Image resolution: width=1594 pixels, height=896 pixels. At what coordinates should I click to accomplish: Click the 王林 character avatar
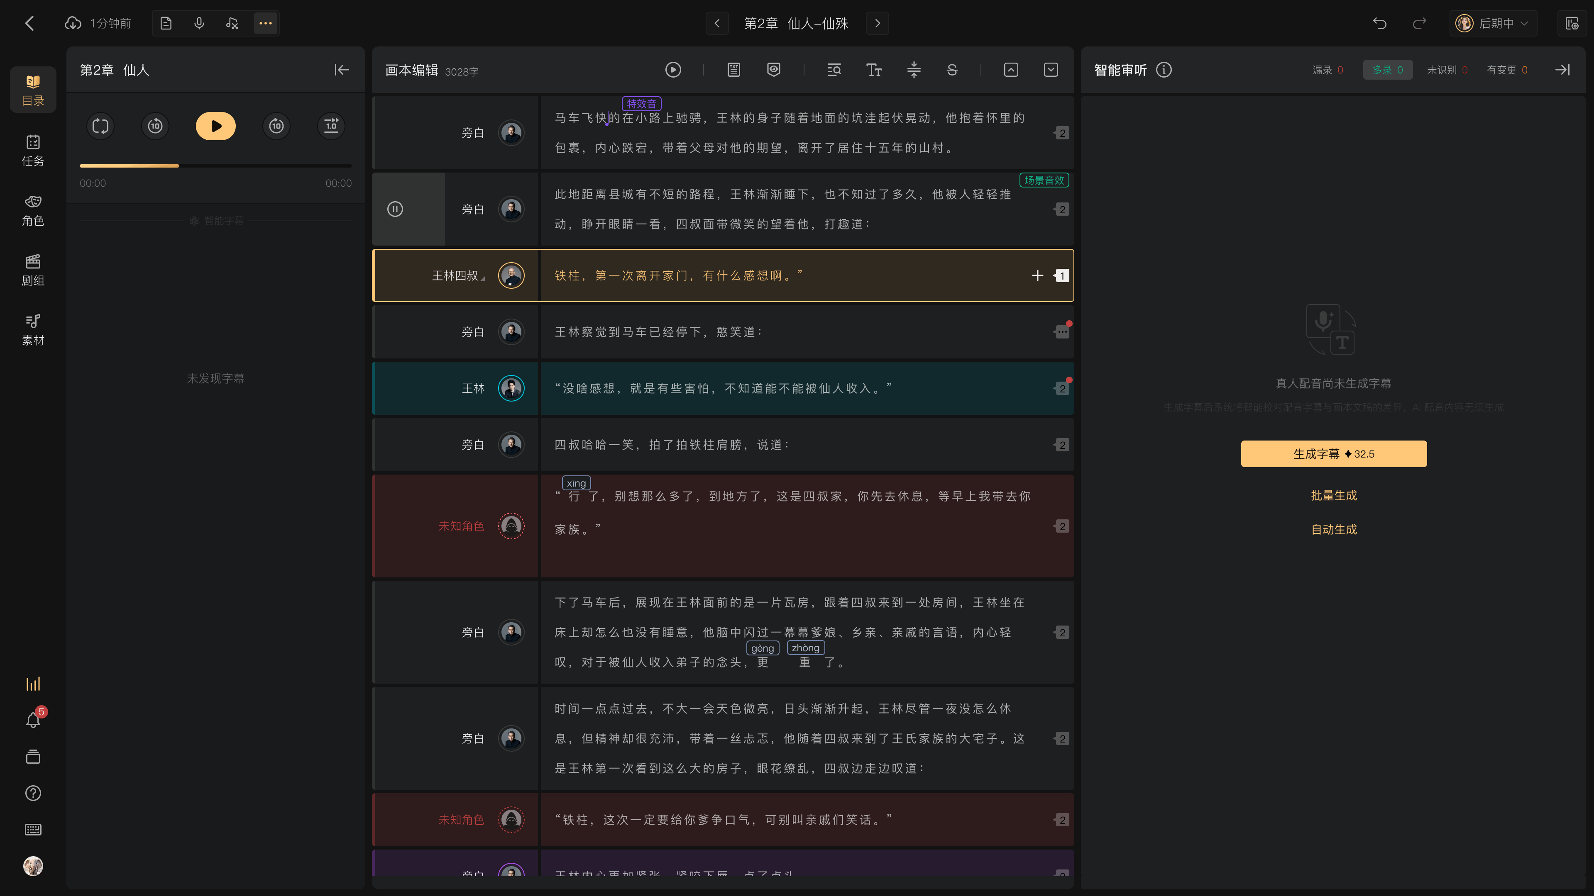511,388
